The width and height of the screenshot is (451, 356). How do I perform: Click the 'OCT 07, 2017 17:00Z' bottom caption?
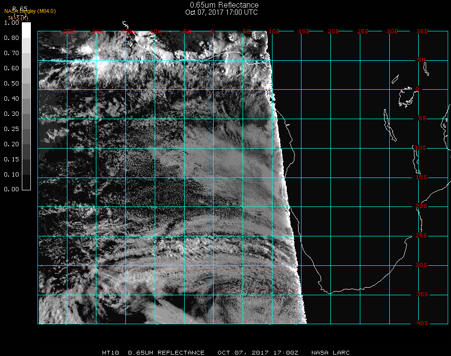coord(258,353)
